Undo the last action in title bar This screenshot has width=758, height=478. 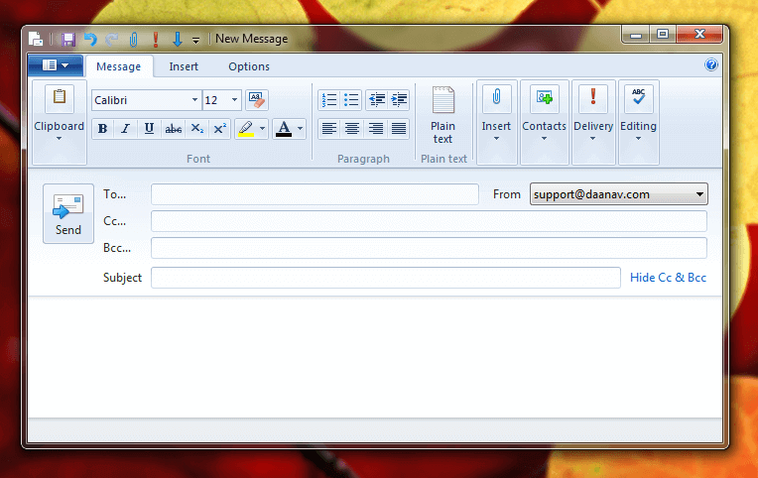(90, 39)
